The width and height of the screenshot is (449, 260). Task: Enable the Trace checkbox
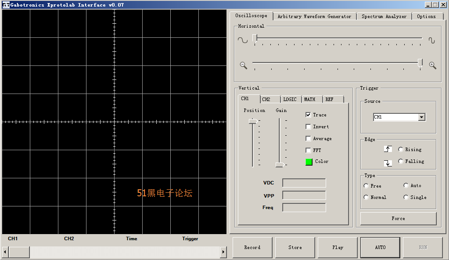coord(308,115)
